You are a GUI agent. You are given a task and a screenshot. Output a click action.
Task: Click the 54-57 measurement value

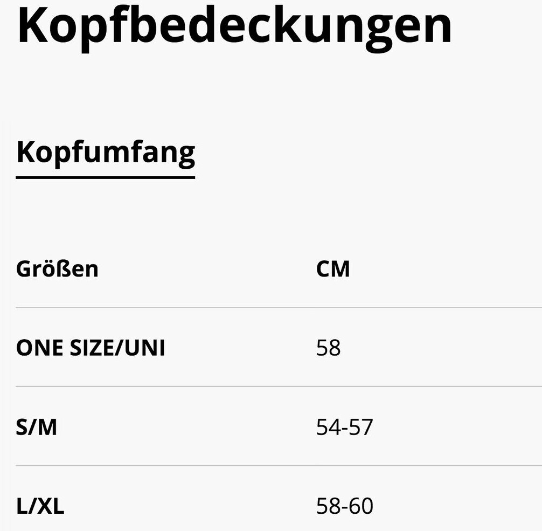pyautogui.click(x=344, y=427)
